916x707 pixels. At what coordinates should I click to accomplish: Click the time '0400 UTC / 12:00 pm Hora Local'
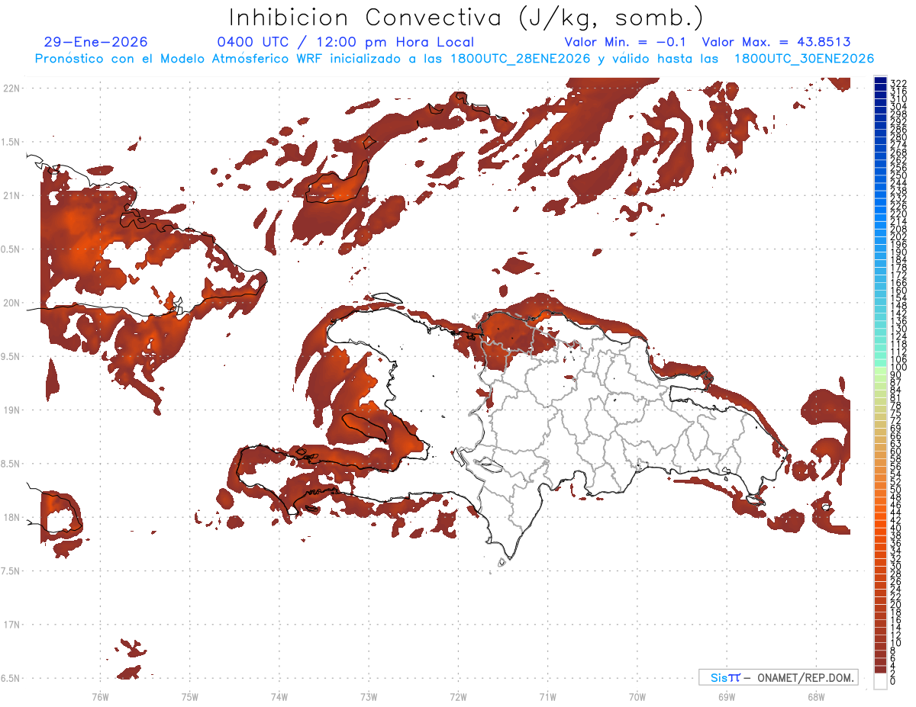(345, 43)
